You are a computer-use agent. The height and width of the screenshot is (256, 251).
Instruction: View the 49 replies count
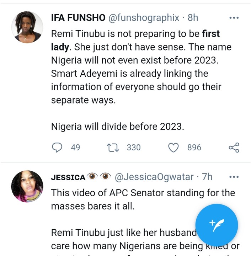click(x=75, y=147)
